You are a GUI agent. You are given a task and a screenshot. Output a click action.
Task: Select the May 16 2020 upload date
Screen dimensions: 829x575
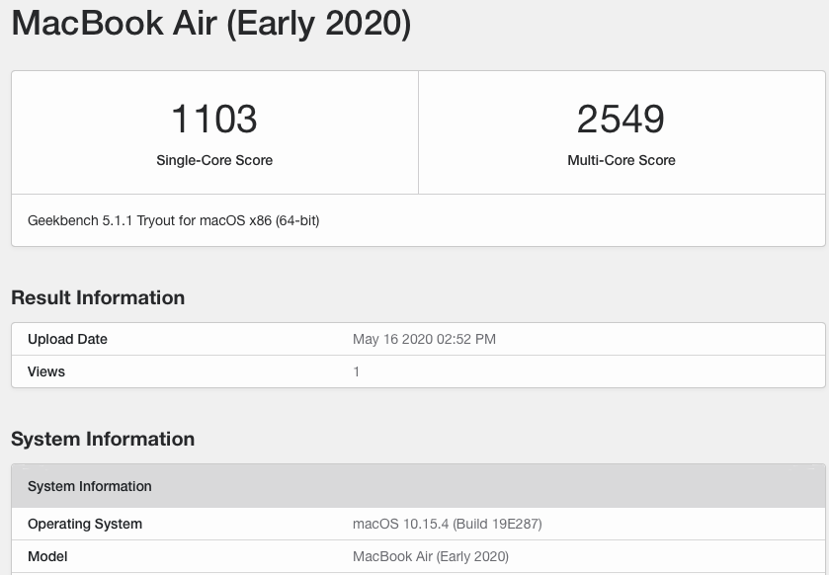click(391, 339)
